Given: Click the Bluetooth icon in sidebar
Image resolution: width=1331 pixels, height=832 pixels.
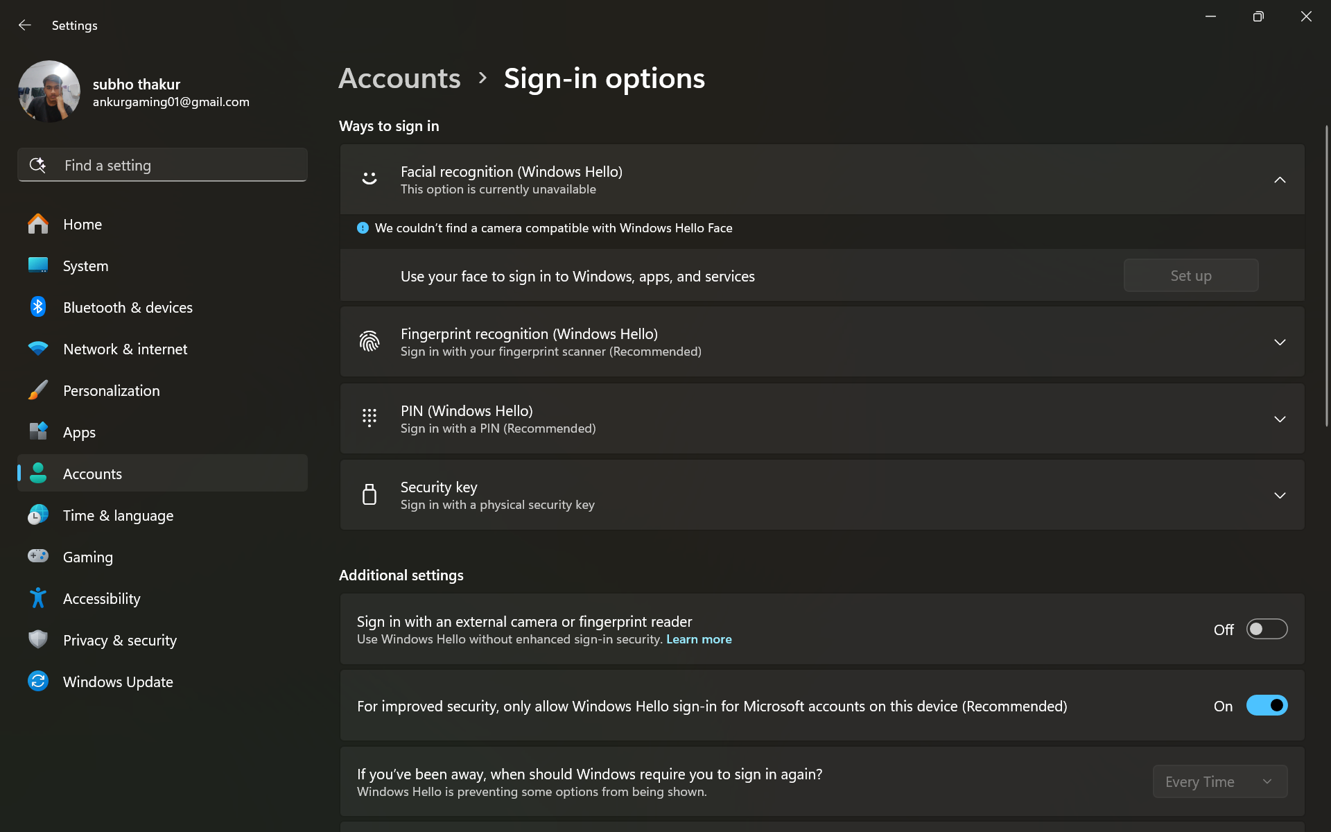Looking at the screenshot, I should coord(38,307).
